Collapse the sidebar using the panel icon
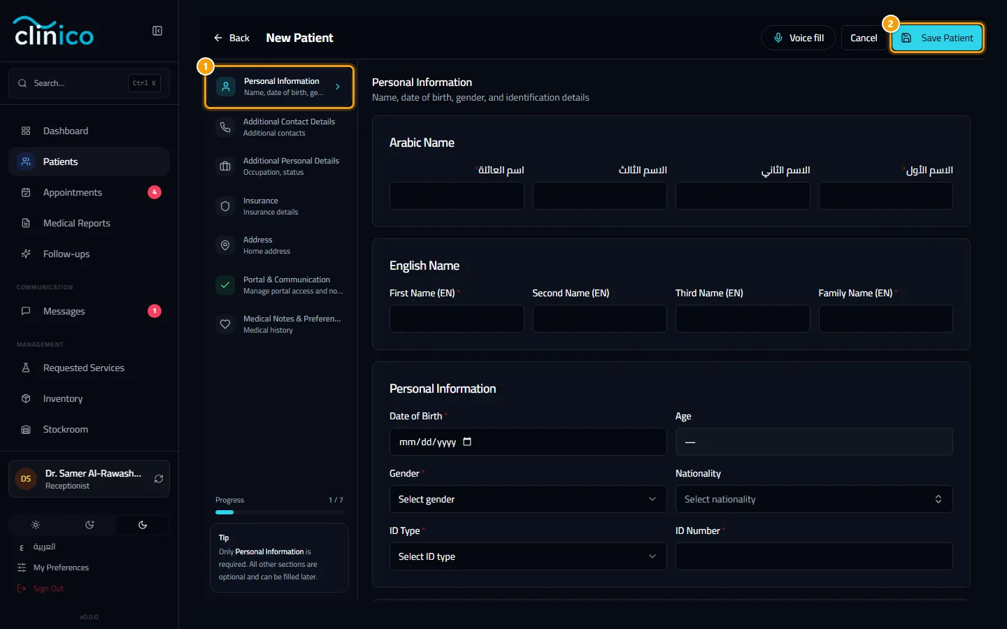The height and width of the screenshot is (629, 1007). [x=157, y=31]
